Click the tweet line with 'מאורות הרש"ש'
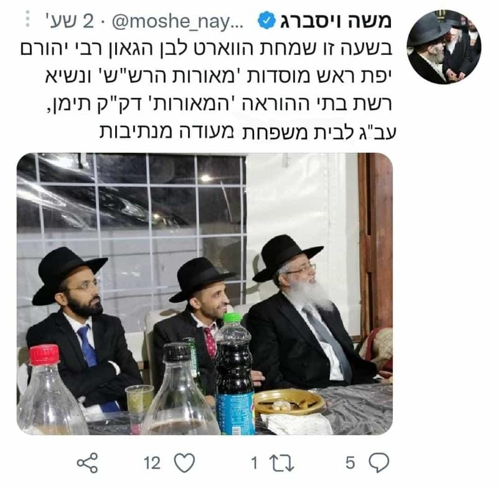Screen dimensions: 498x489 pos(218,77)
